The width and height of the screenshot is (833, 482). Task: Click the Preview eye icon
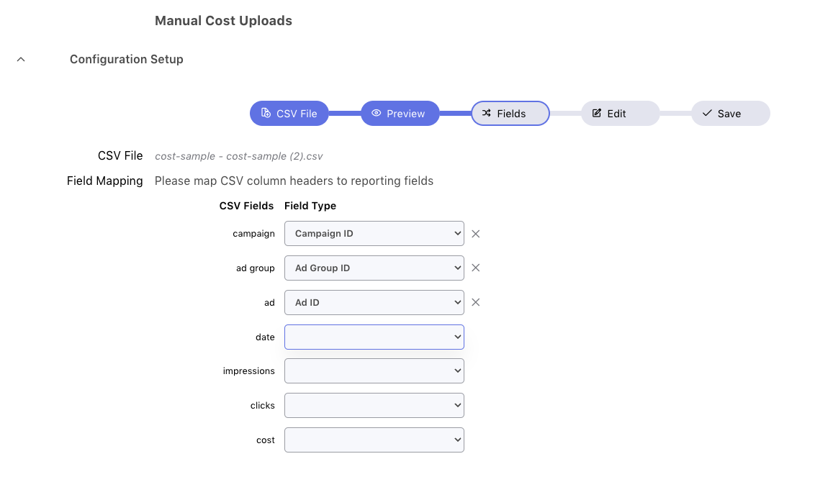[x=376, y=113]
